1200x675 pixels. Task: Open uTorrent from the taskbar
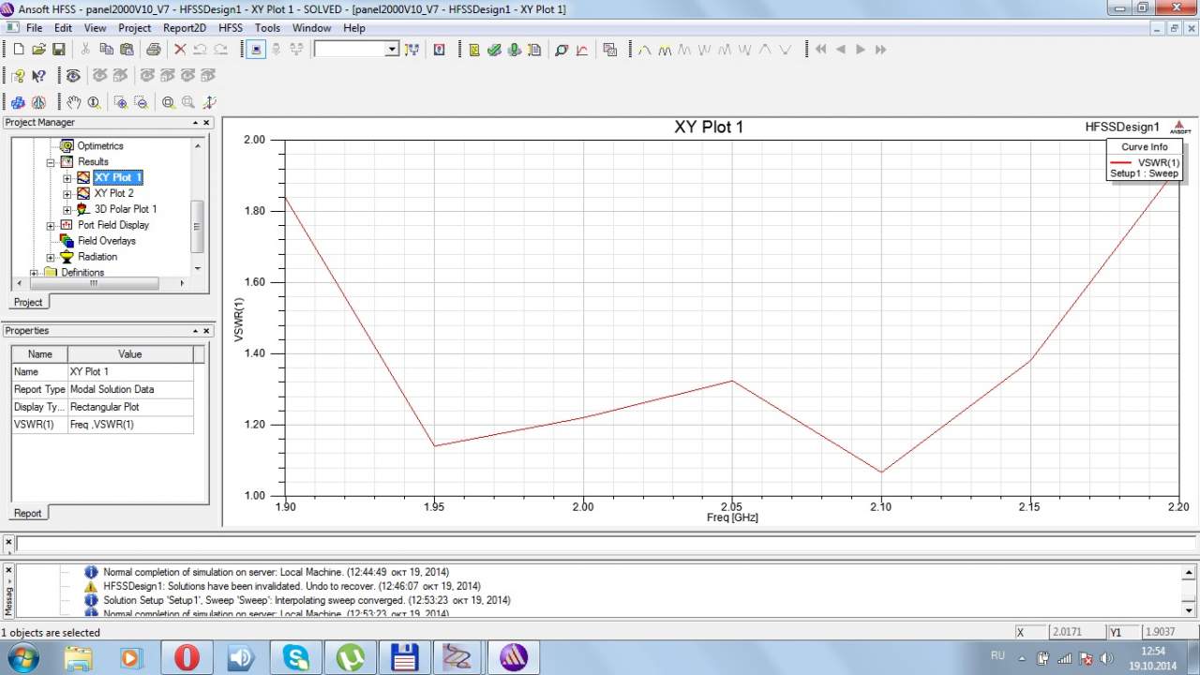350,657
